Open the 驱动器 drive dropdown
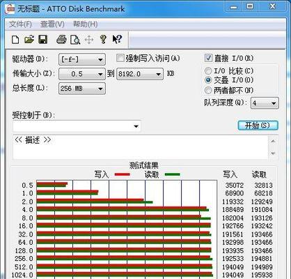The width and height of the screenshot is (291, 279). click(x=82, y=59)
